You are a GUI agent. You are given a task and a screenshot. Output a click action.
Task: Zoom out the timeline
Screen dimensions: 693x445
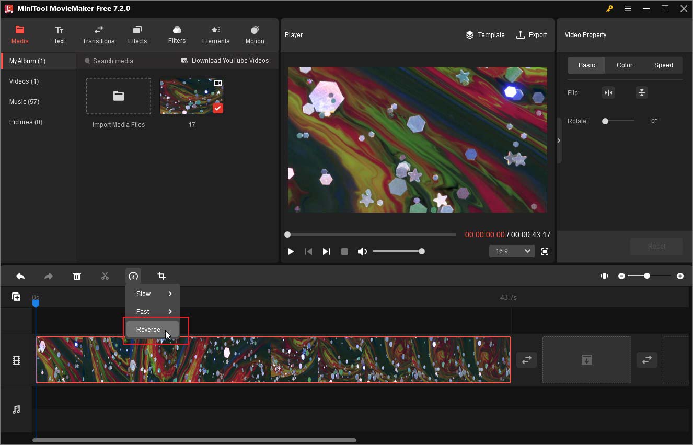coord(621,276)
